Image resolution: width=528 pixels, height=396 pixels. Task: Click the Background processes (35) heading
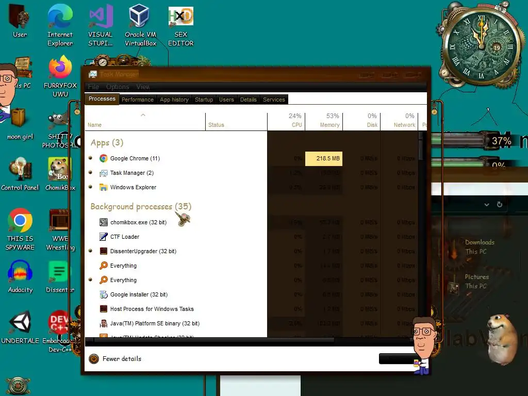click(x=141, y=206)
